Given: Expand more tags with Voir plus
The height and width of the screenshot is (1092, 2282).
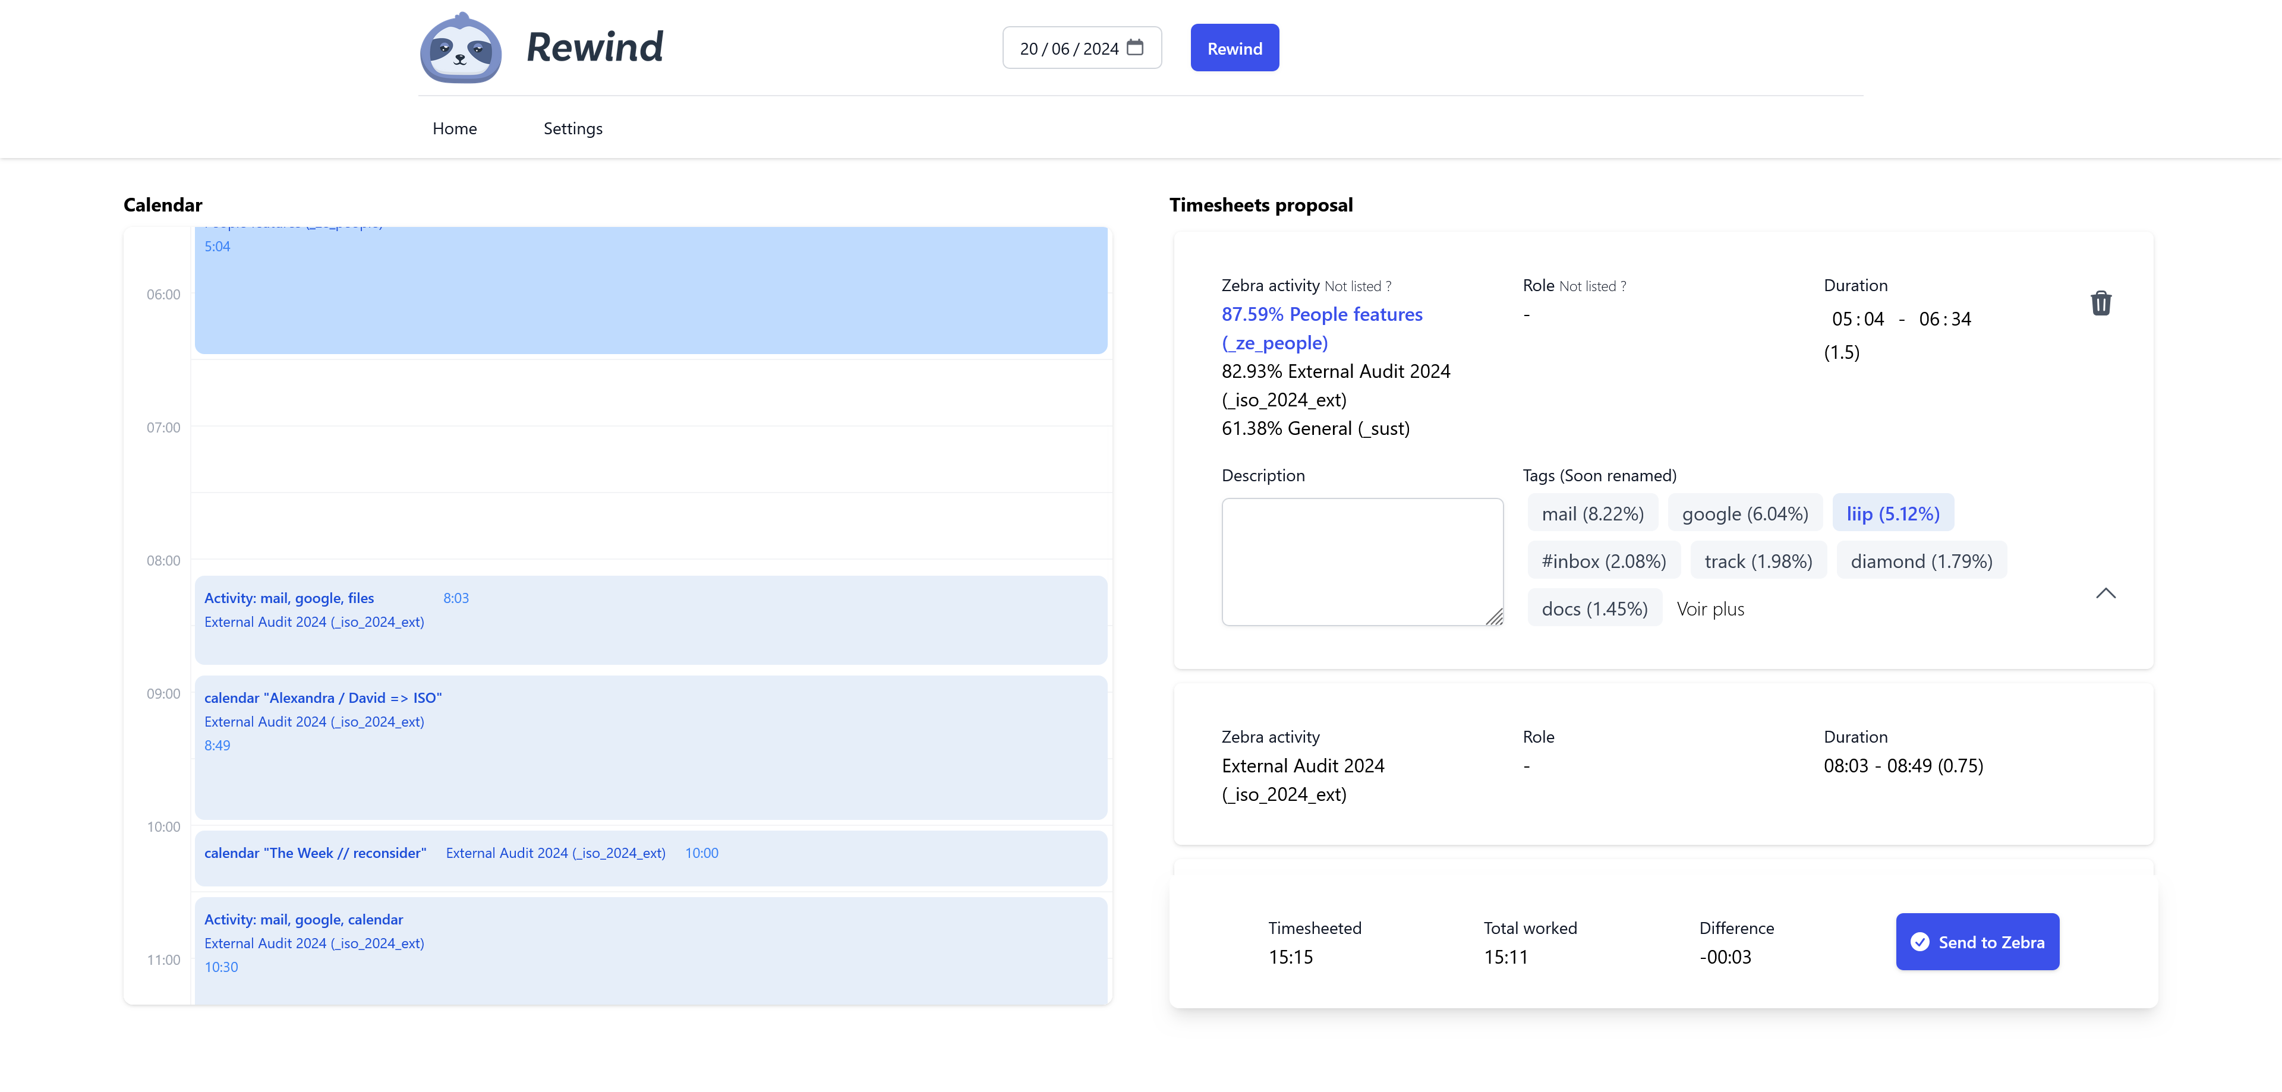Looking at the screenshot, I should pos(1710,608).
